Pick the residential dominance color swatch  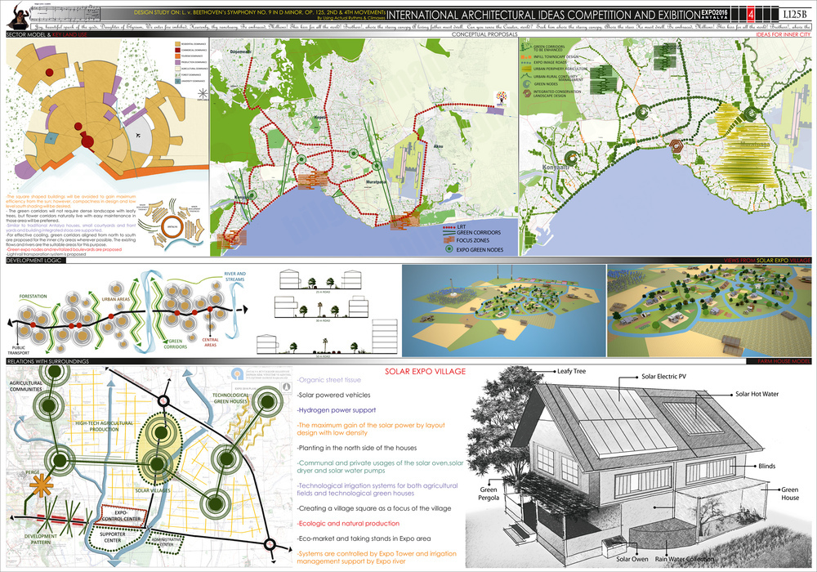pyautogui.click(x=177, y=44)
